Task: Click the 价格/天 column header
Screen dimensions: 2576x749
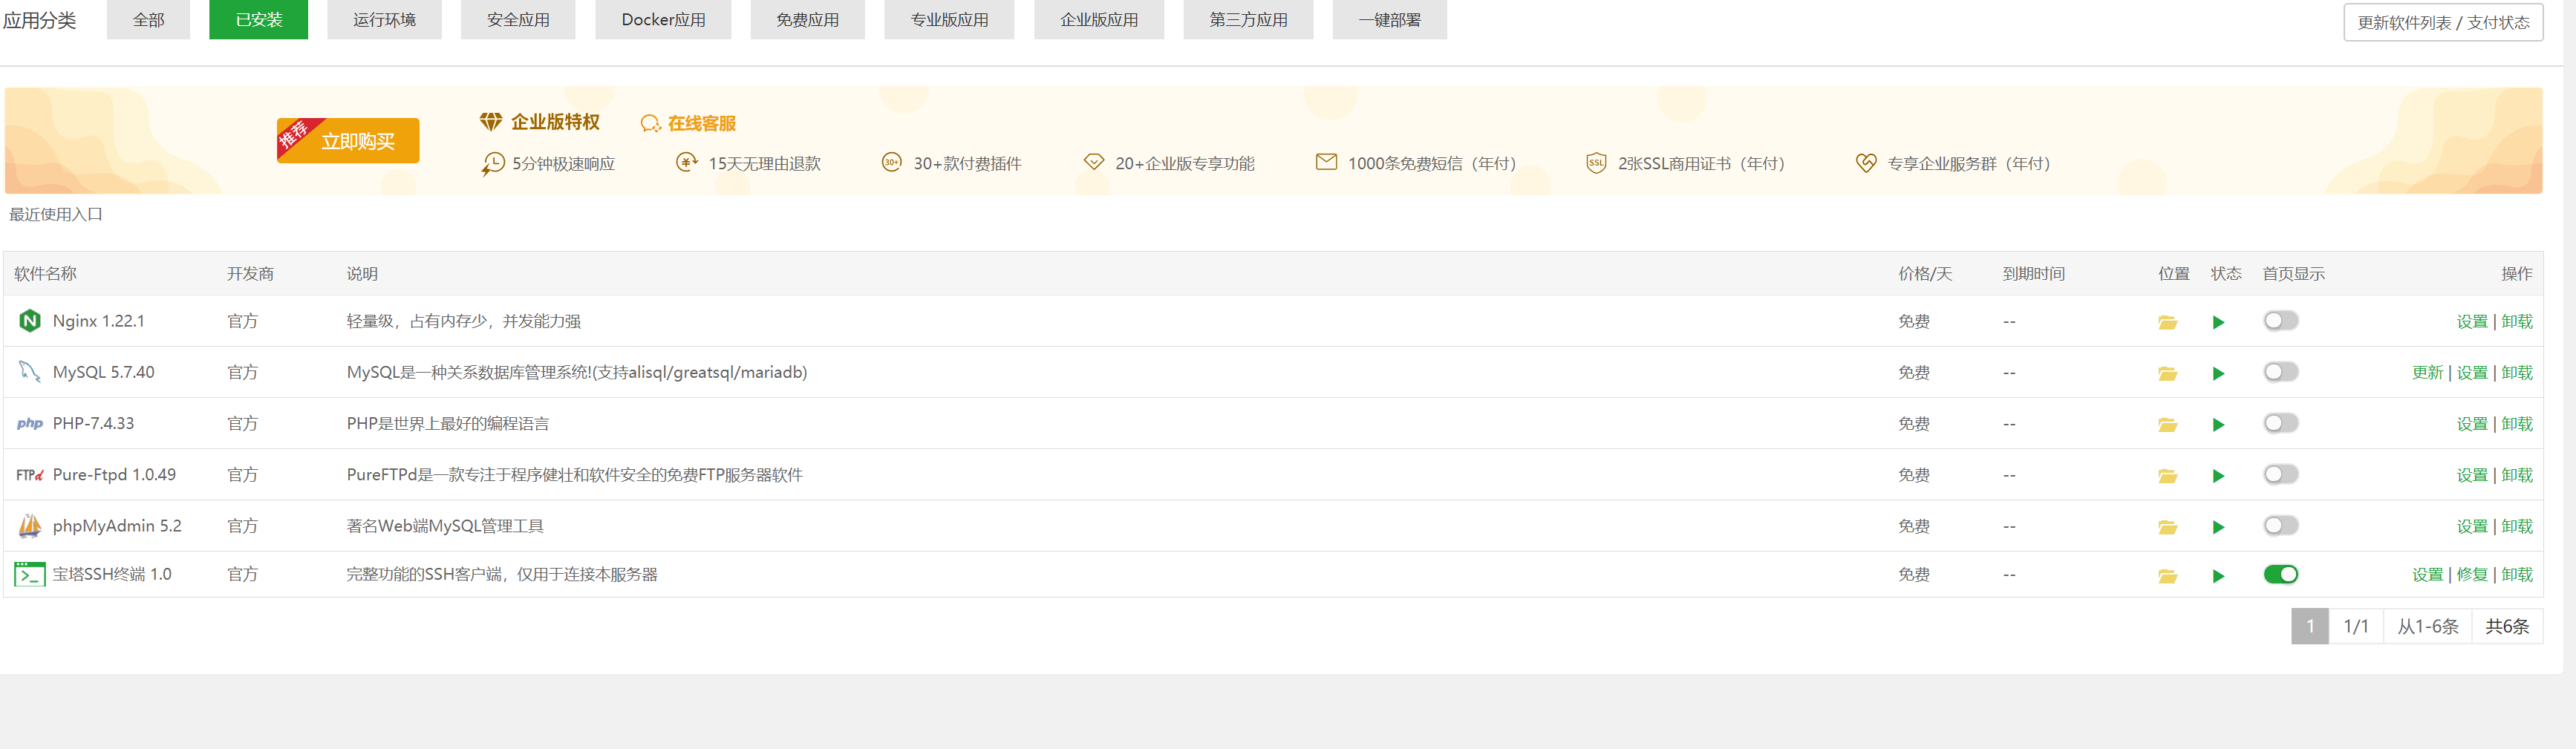Action: [1925, 273]
